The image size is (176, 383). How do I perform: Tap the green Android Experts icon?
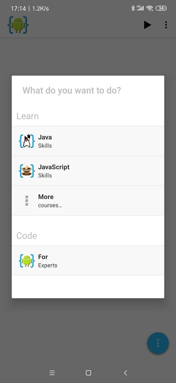point(27,261)
